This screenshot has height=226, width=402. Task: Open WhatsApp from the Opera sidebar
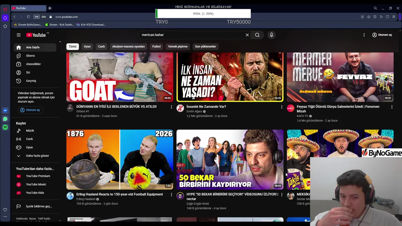coord(5,119)
